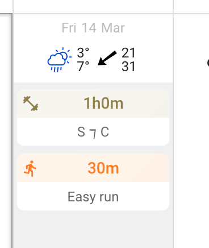This screenshot has height=248, width=209.
Task: Select the 1h0m workout duration
Action: pos(103,104)
